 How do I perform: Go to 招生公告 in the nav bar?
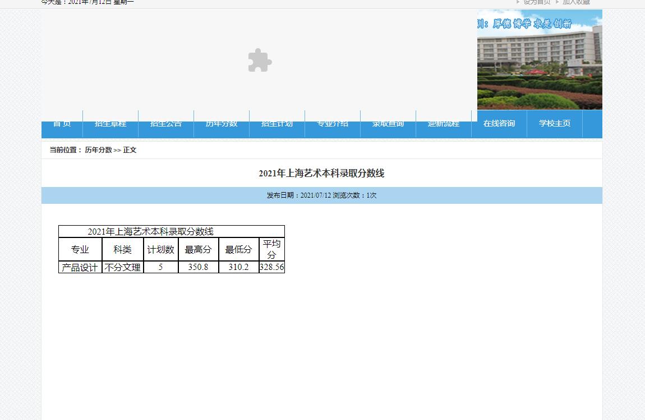click(166, 124)
